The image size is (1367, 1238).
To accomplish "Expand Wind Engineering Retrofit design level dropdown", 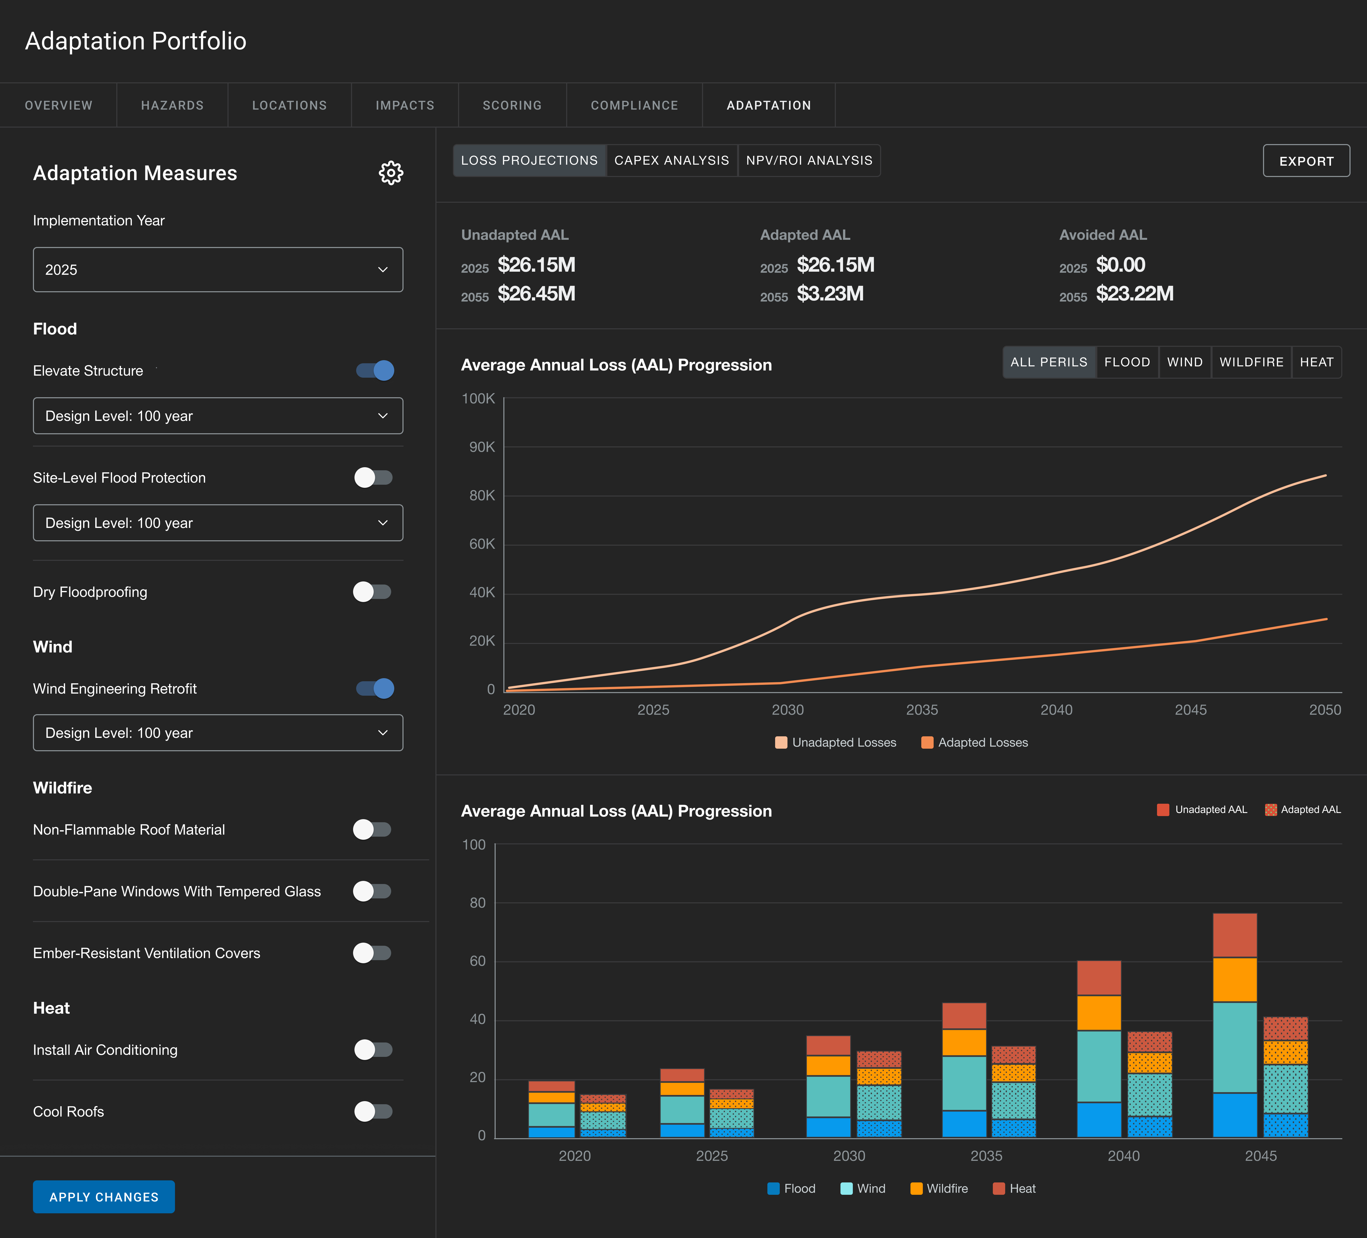I will tap(218, 733).
